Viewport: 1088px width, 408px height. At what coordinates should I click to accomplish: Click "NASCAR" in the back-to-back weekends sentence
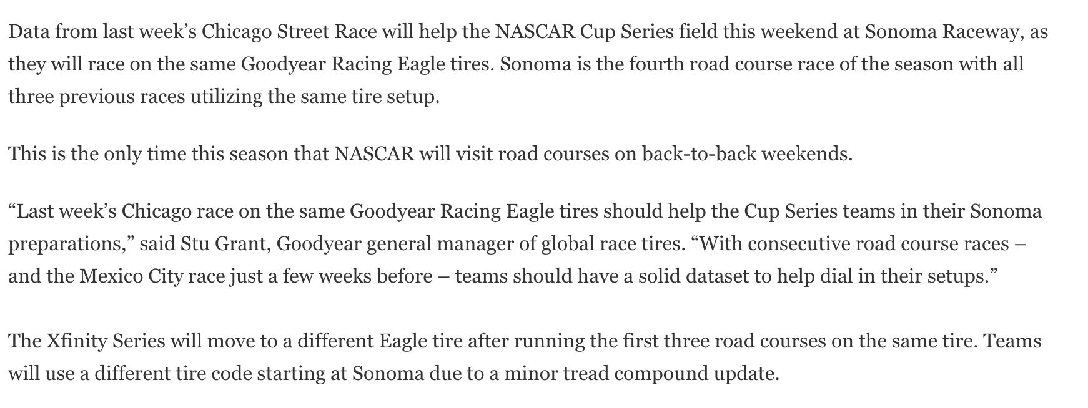[x=374, y=153]
